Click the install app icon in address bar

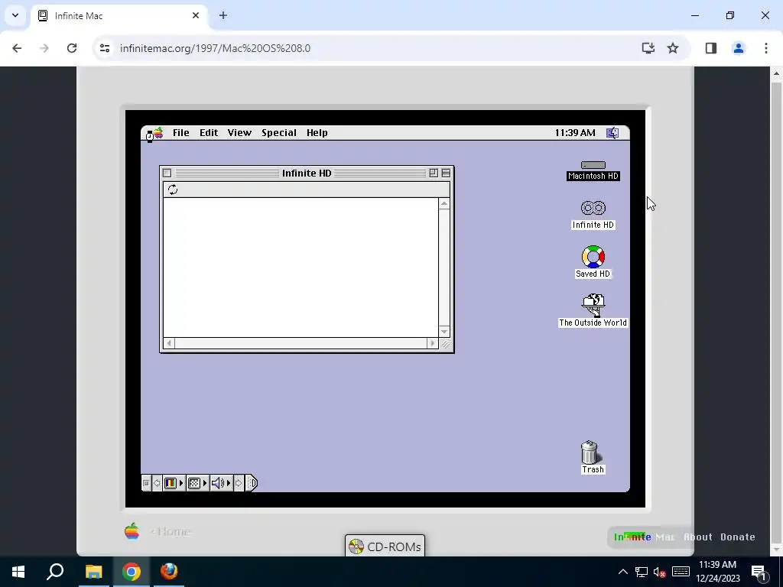click(648, 48)
